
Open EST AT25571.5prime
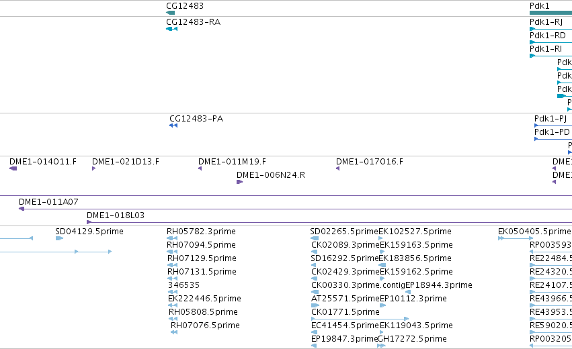345,299
